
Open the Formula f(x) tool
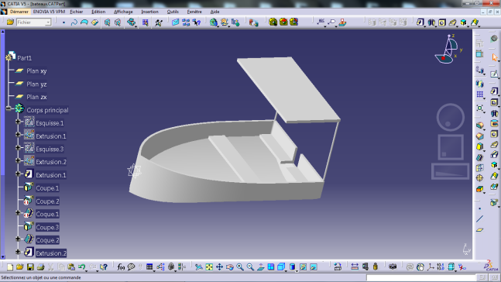(x=121, y=267)
